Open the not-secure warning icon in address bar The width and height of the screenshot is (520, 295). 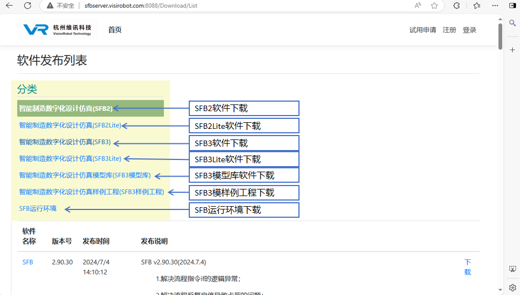click(50, 6)
